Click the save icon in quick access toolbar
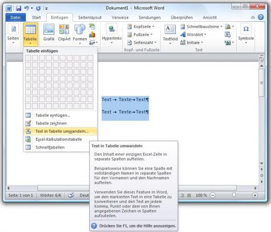The height and width of the screenshot is (232, 271). (x=18, y=8)
